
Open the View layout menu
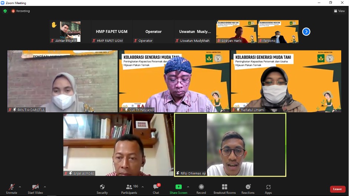[x=339, y=11]
